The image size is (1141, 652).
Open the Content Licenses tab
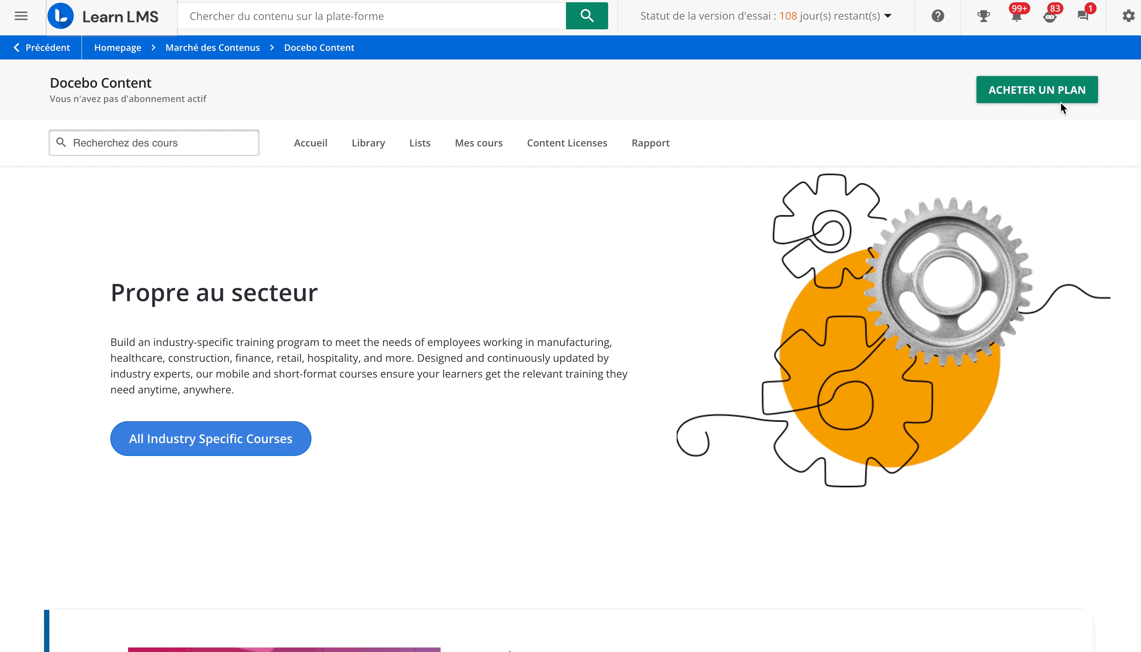(x=567, y=143)
